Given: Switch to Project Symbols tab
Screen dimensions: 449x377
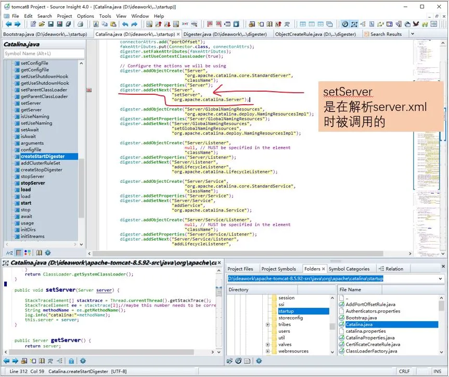Looking at the screenshot, I should (x=279, y=269).
